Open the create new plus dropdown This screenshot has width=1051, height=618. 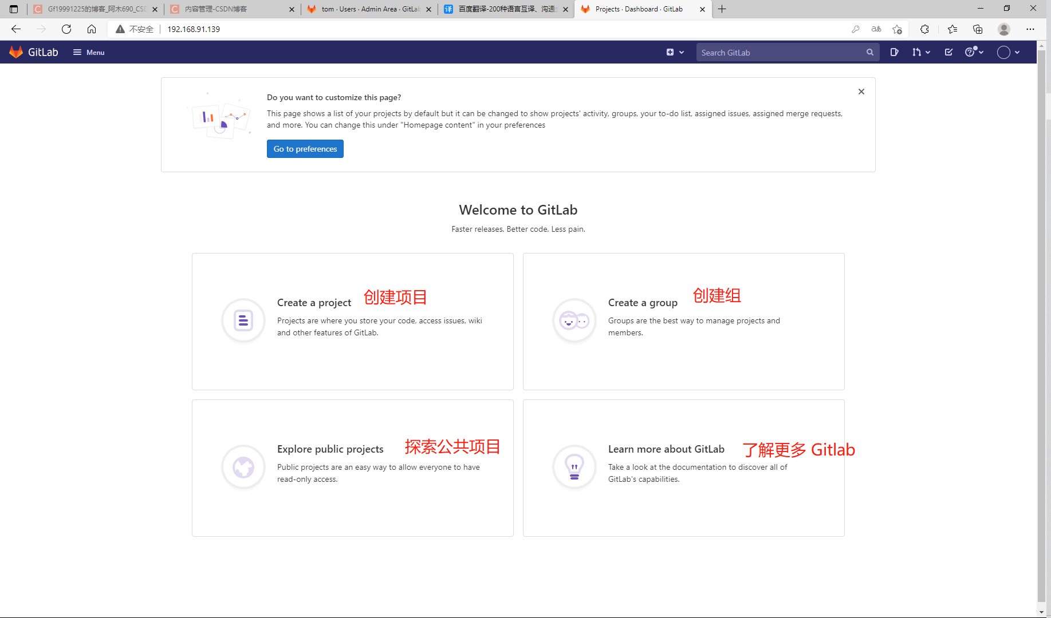[675, 52]
